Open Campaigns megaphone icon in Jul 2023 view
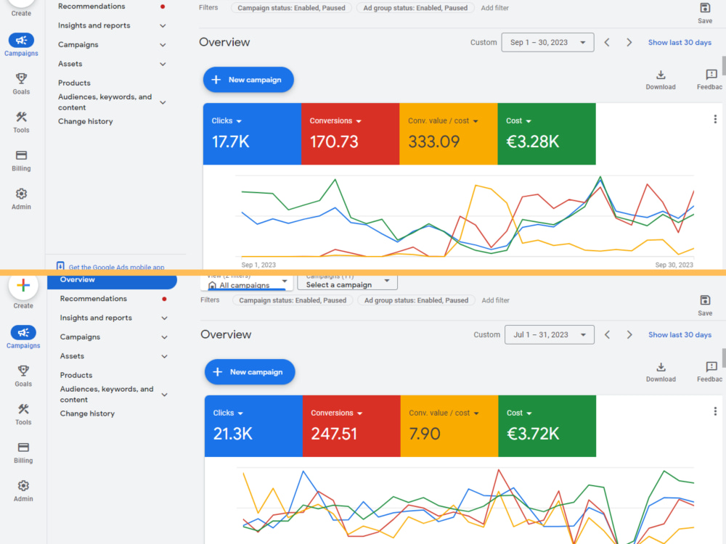Screen dimensions: 726x544 23,333
